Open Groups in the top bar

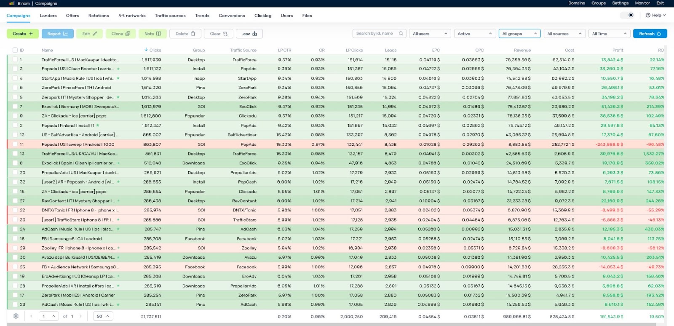click(x=598, y=3)
